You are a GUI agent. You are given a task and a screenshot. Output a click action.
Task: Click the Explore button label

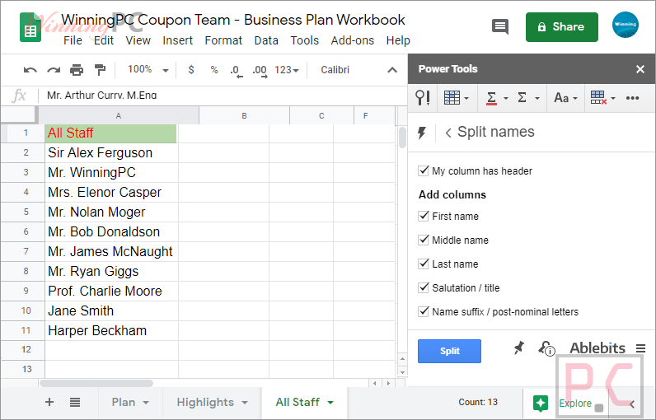(575, 404)
